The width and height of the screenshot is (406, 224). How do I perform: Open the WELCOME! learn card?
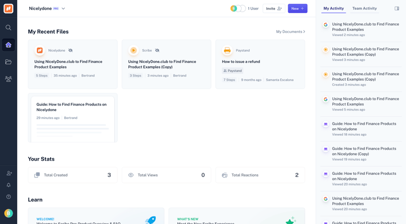coord(96,216)
